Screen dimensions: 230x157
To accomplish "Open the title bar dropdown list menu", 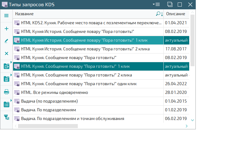I will pos(156,4).
